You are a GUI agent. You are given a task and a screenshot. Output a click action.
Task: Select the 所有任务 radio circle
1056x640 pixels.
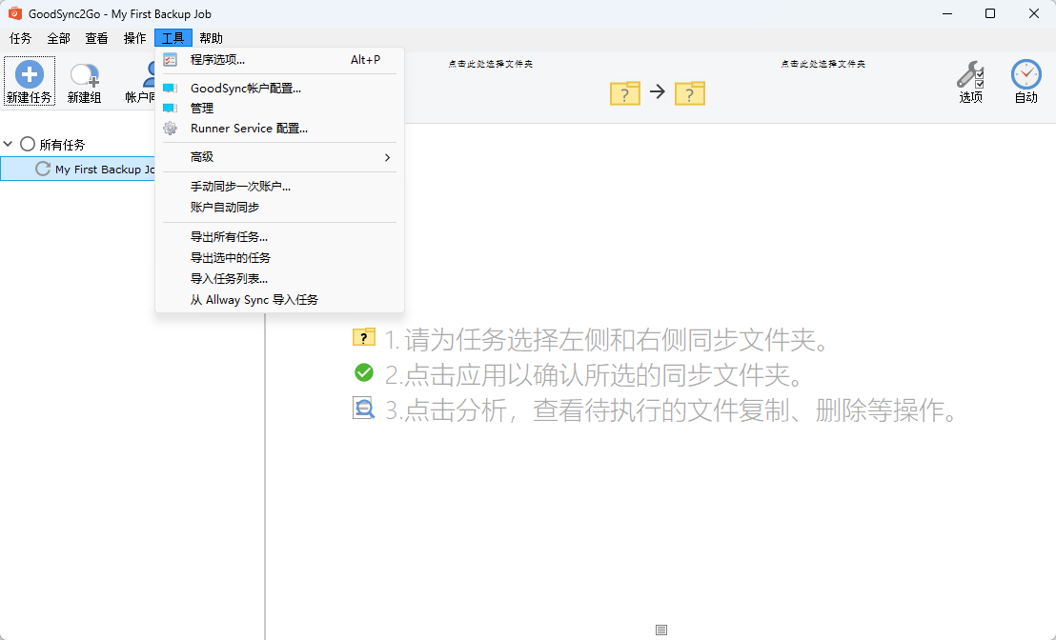click(28, 144)
